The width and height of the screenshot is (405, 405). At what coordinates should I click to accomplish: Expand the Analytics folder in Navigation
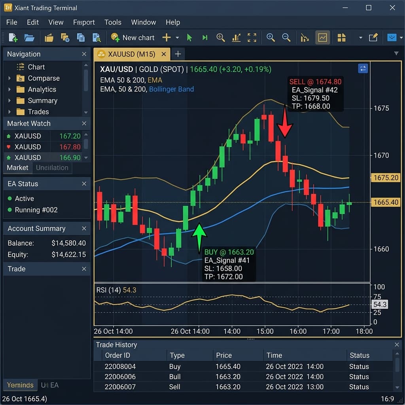pos(9,89)
